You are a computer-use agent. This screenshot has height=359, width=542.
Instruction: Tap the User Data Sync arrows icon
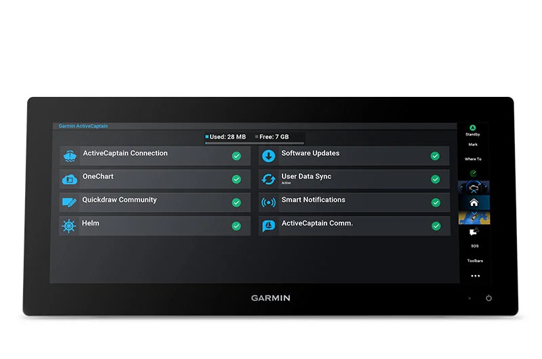click(268, 179)
